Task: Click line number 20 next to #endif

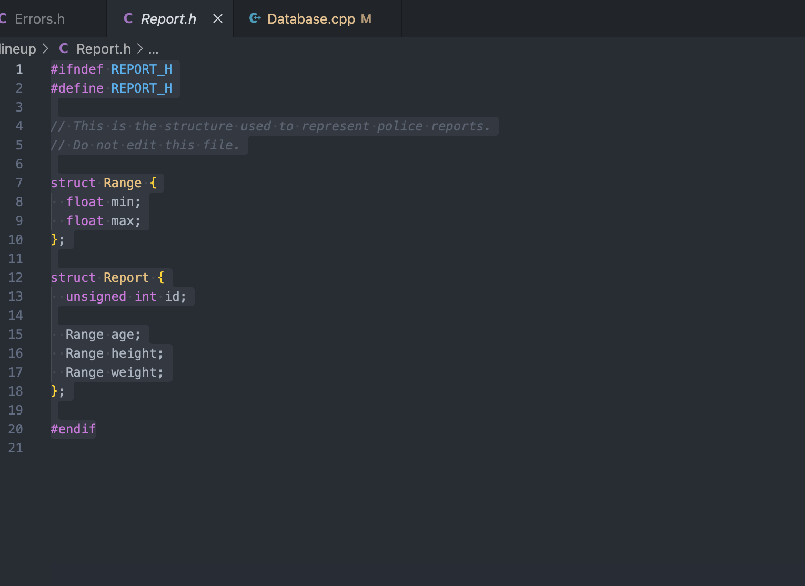Action: click(16, 429)
